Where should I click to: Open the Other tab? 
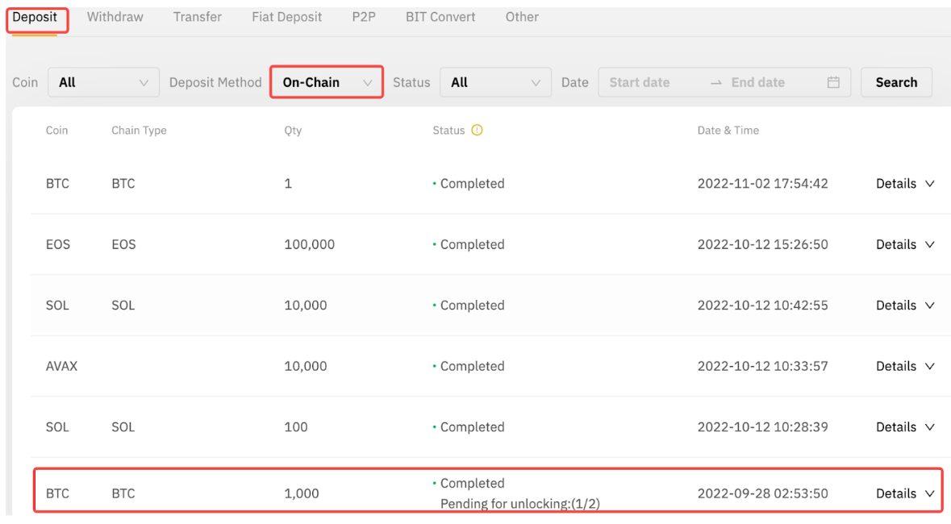coord(522,17)
